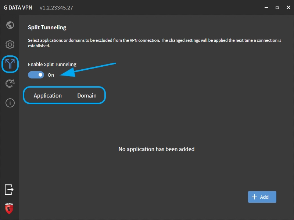Click the 'Enable Split Tunneling' label

(52, 65)
